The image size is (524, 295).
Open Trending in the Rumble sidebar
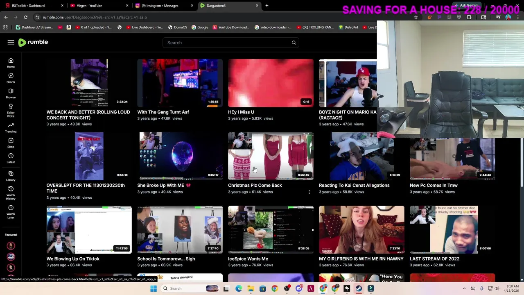click(x=11, y=128)
